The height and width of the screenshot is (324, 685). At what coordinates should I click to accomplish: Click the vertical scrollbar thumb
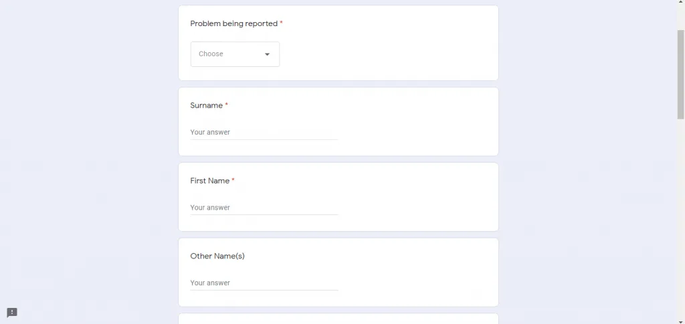pos(680,74)
